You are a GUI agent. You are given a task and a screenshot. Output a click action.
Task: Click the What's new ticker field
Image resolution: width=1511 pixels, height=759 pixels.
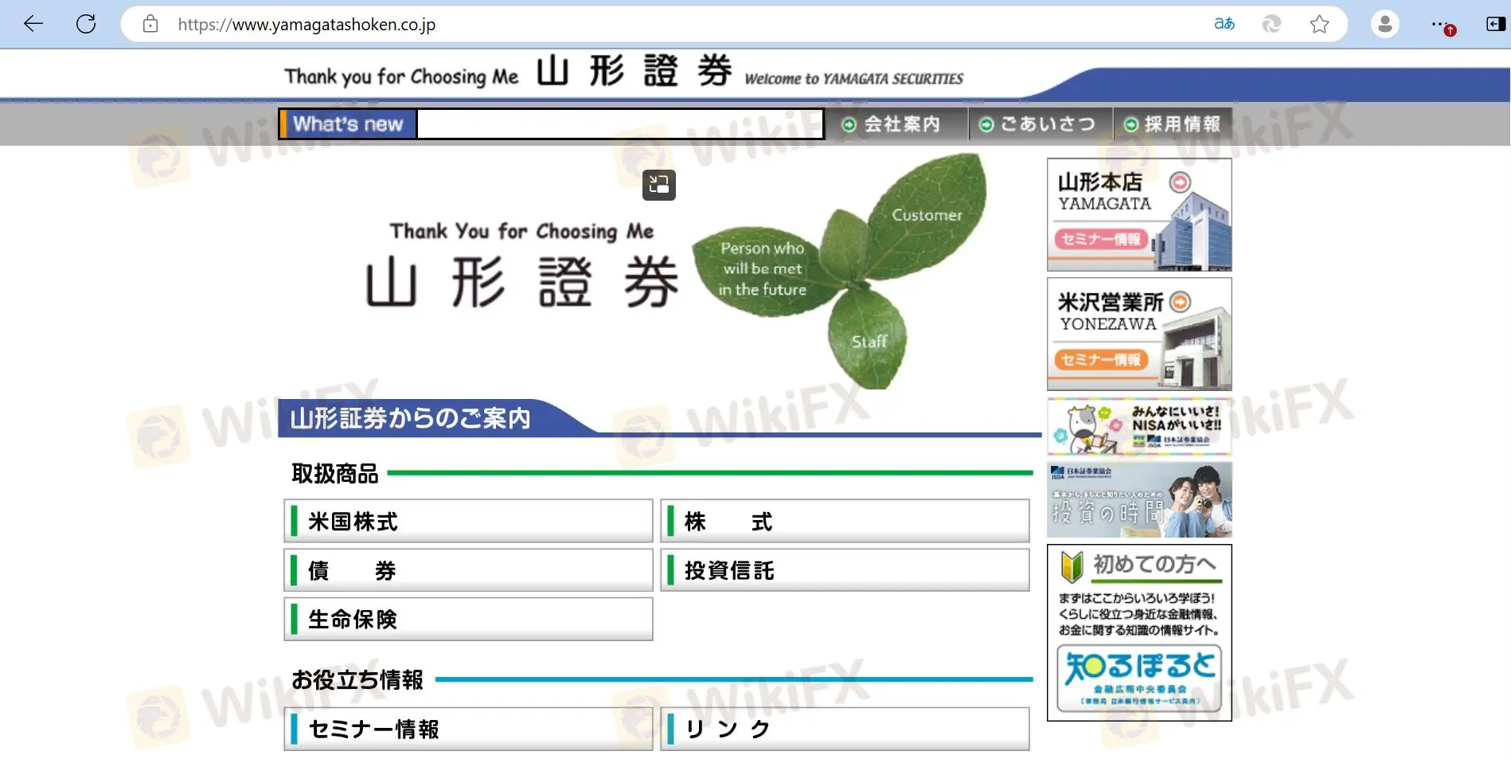[620, 124]
